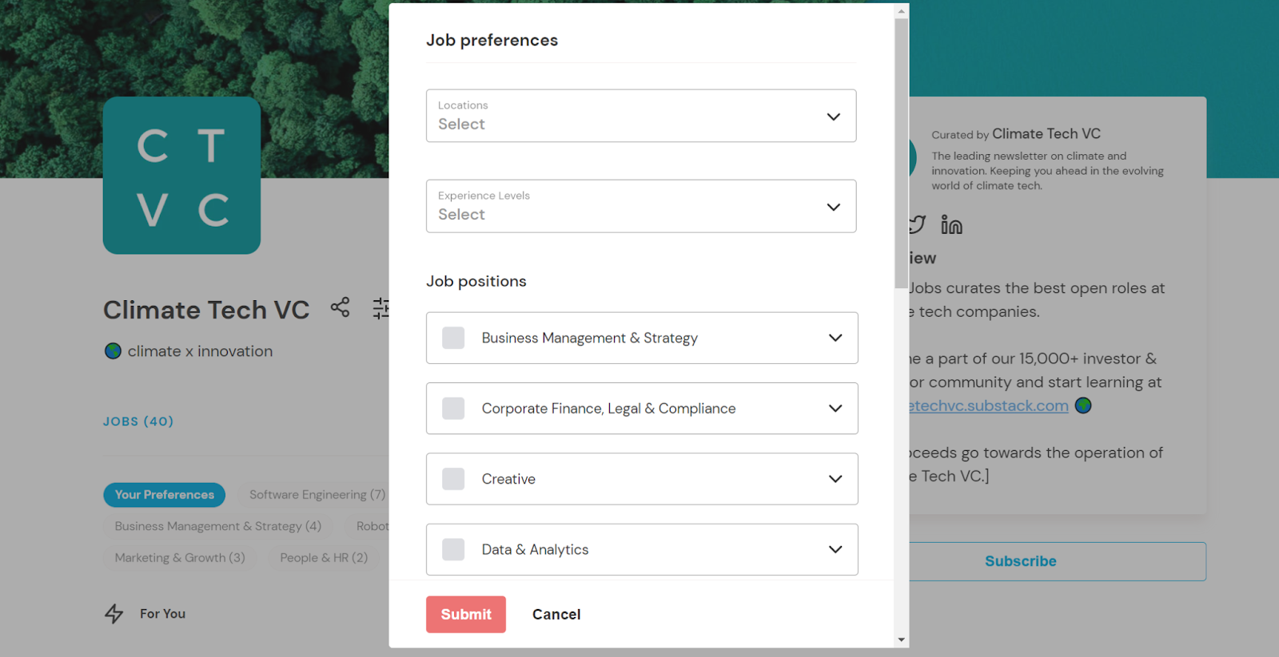Expand the Creative positions chevron
Image resolution: width=1279 pixels, height=657 pixels.
pyautogui.click(x=835, y=479)
